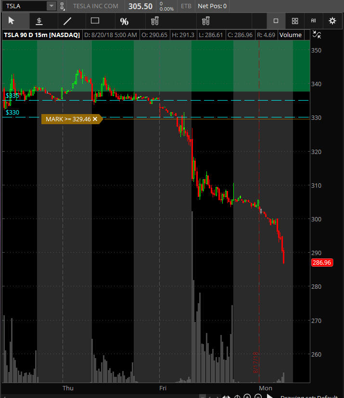Click the red 286.96 price bubble
This screenshot has height=398, width=344.
coord(322,262)
